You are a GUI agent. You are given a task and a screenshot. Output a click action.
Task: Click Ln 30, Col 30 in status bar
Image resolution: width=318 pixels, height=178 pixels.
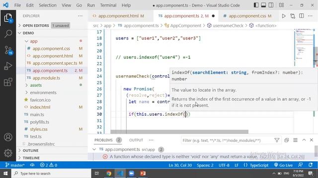click(180, 165)
